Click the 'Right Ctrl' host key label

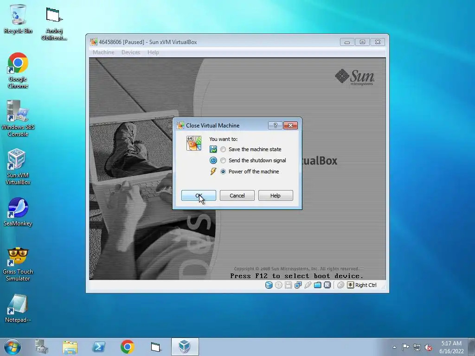click(x=366, y=285)
